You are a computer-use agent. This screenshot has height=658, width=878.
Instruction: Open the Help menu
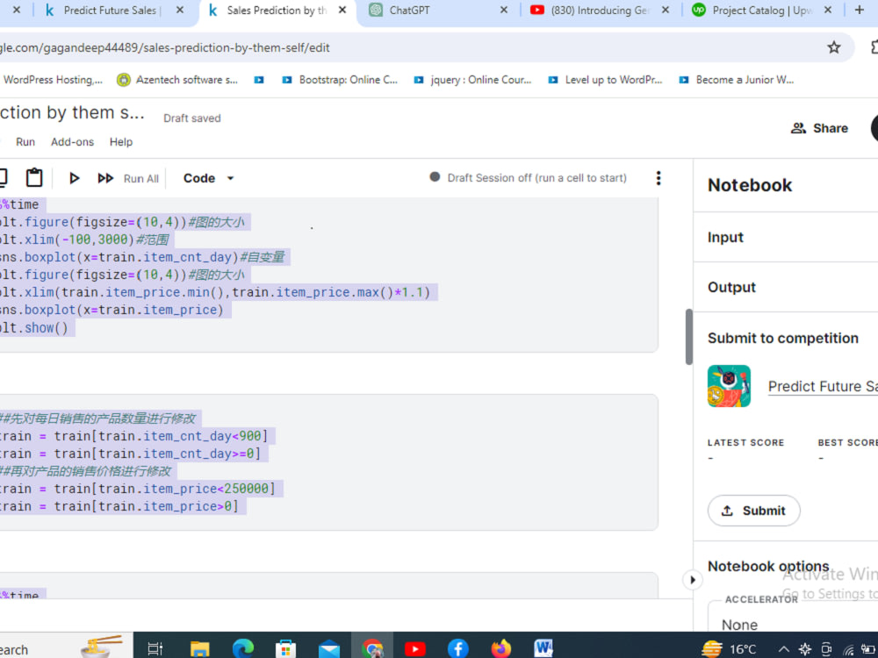[121, 142]
